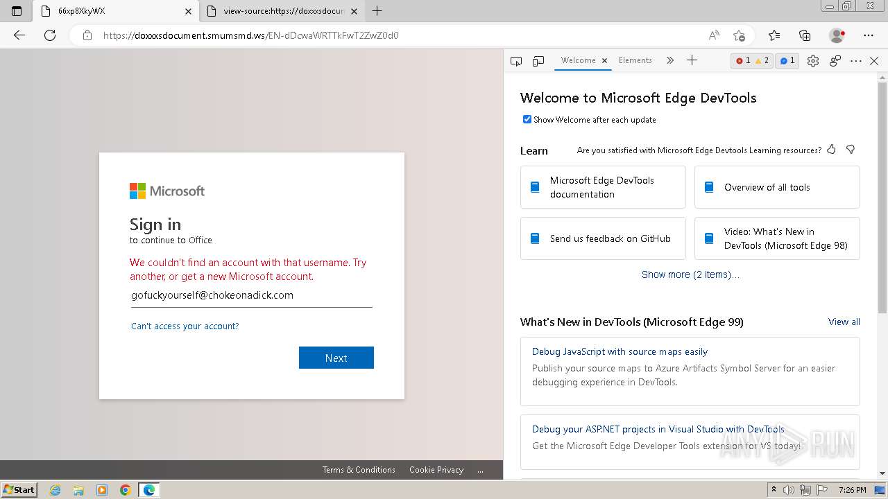
Task: Toggle Show Welcome after each update
Action: [527, 119]
